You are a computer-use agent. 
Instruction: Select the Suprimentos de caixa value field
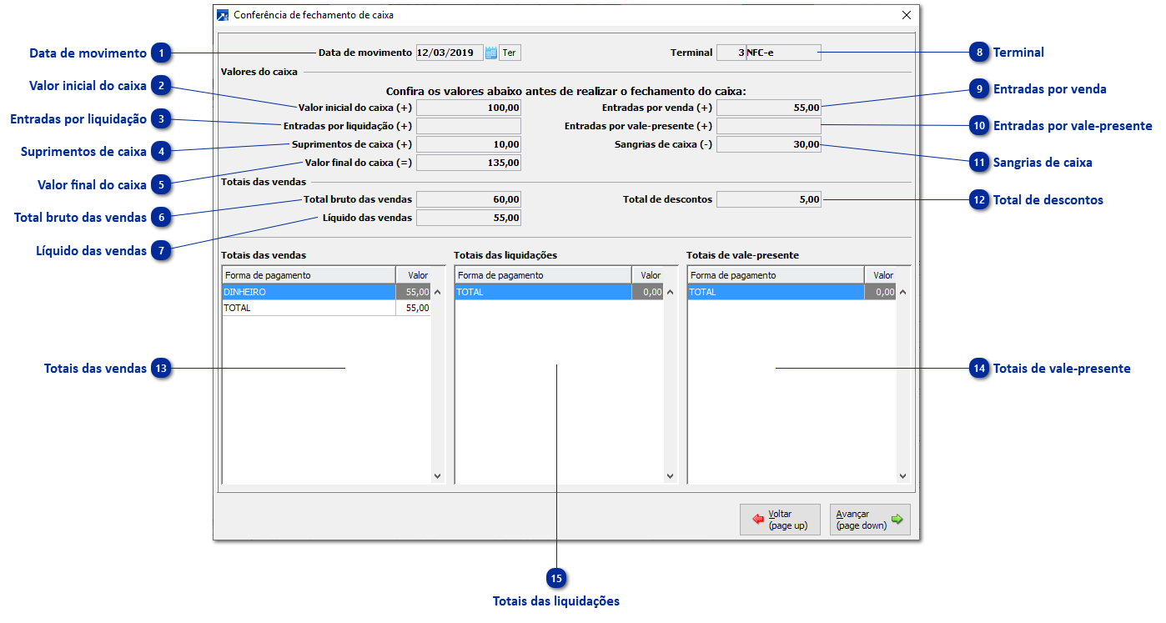(x=469, y=144)
